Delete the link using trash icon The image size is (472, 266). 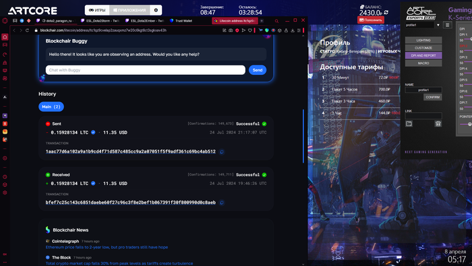tap(438, 124)
